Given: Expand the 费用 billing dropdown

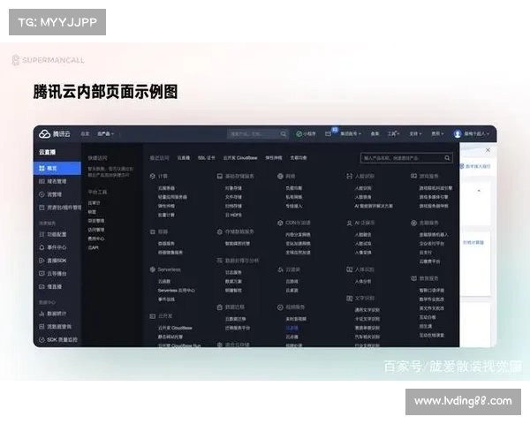Looking at the screenshot, I should [437, 134].
